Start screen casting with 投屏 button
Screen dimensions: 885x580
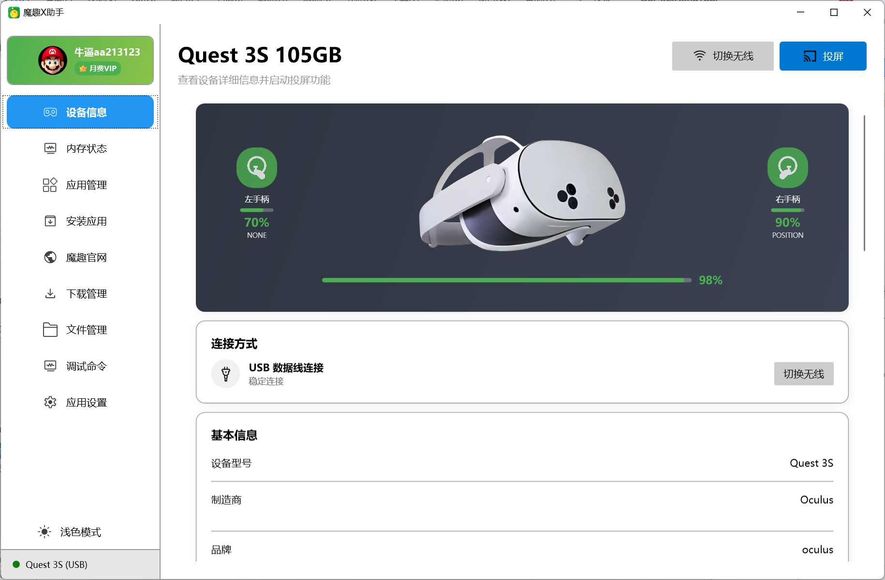(823, 56)
